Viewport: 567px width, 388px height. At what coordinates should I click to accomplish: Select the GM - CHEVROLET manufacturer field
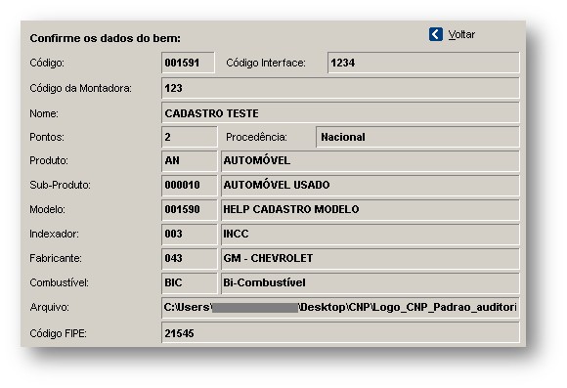tap(371, 259)
